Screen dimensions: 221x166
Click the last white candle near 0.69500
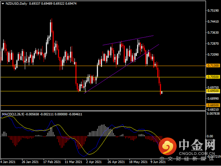coord(162,92)
